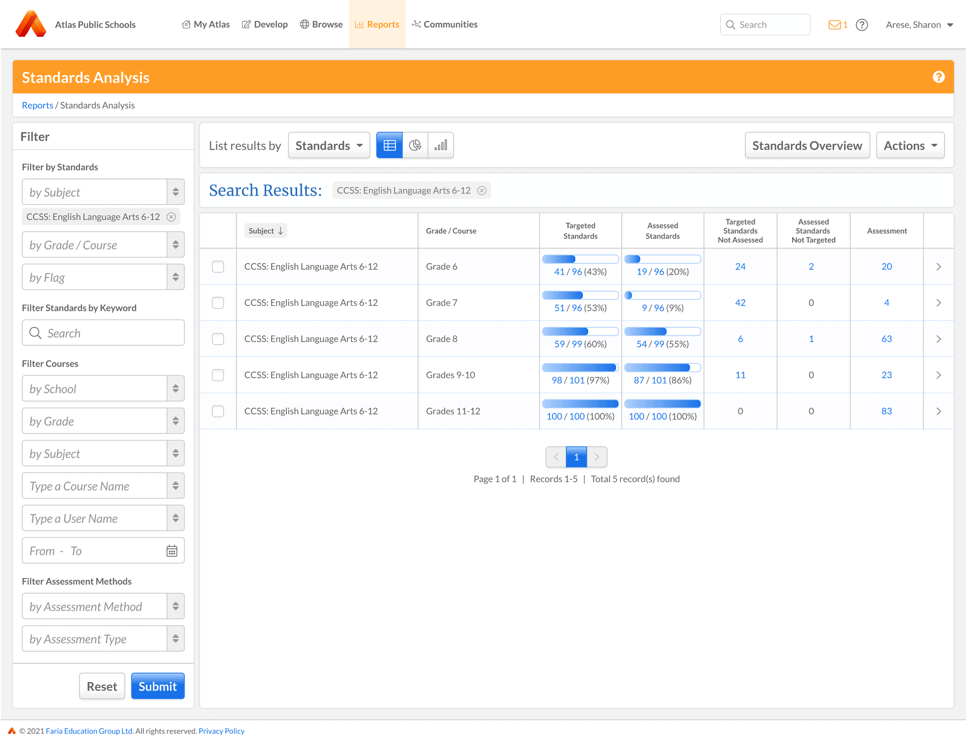Open the by Assessment Method dropdown
Screen dimensions: 966x741
tap(103, 606)
